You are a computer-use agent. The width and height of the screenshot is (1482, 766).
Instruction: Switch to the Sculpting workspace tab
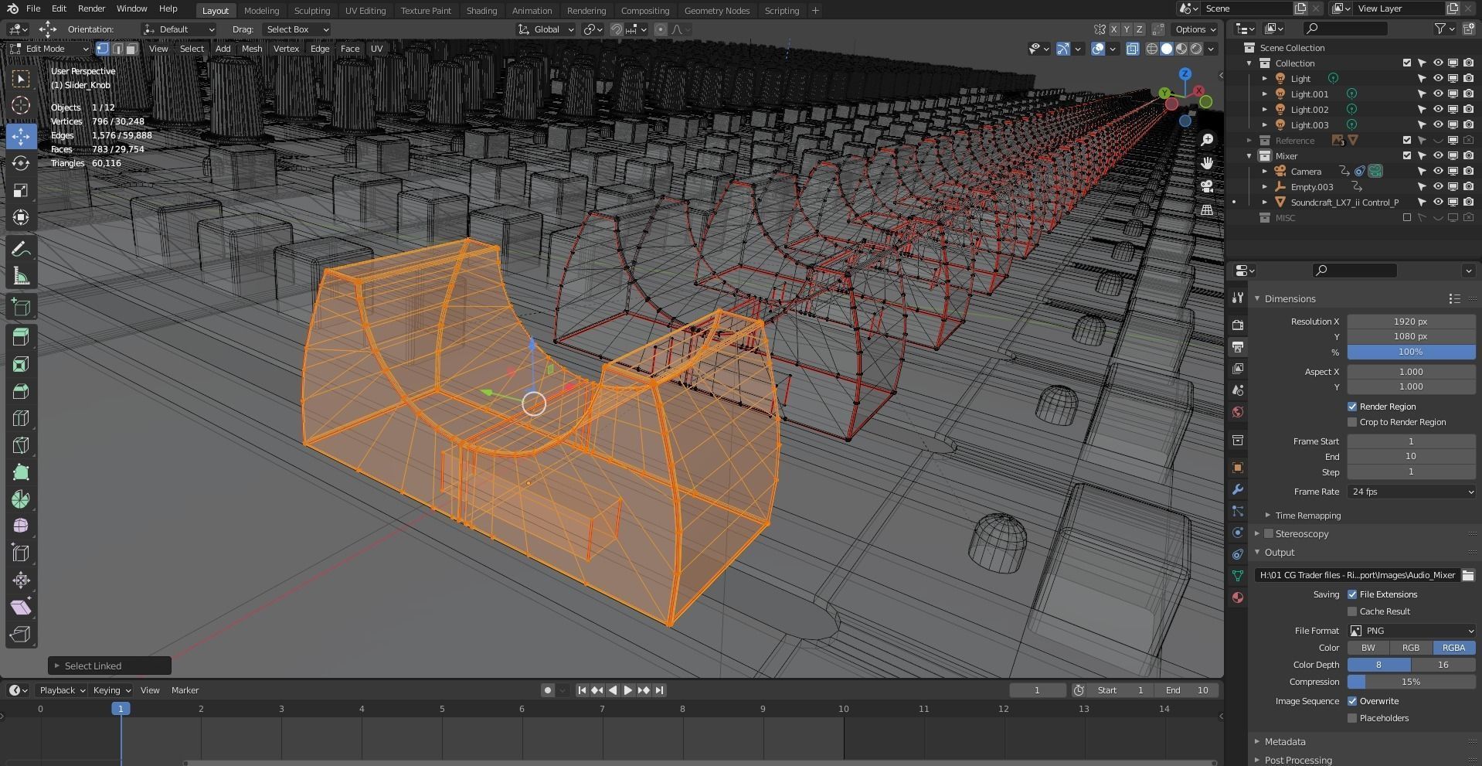(x=312, y=11)
